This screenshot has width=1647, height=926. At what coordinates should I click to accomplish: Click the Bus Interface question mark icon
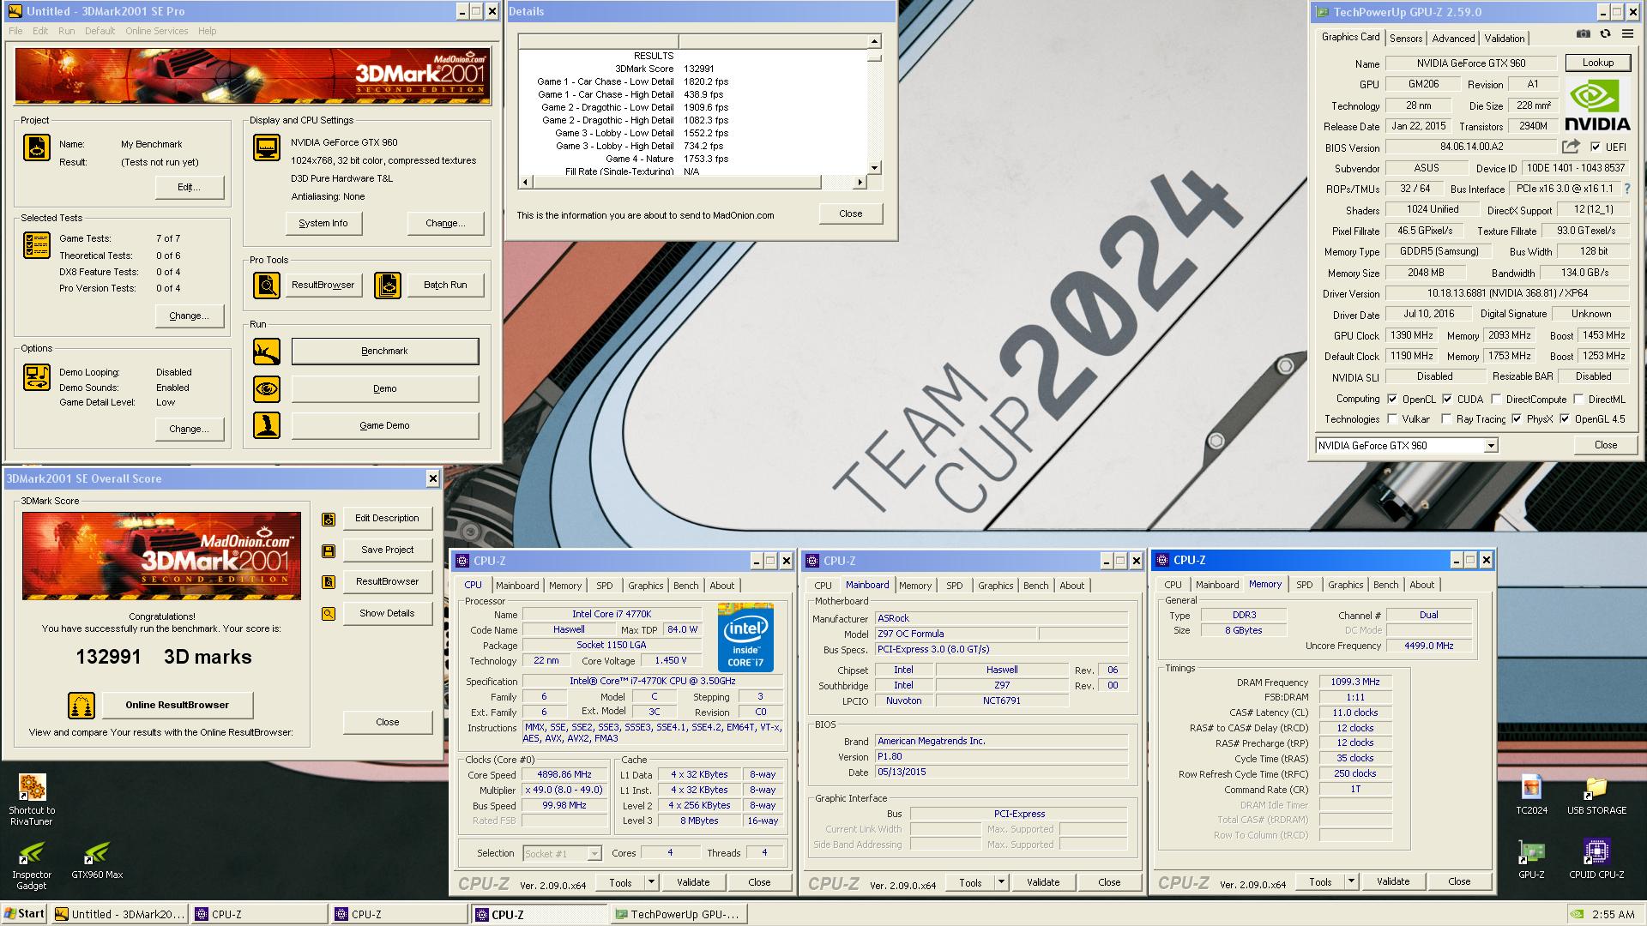pos(1626,189)
